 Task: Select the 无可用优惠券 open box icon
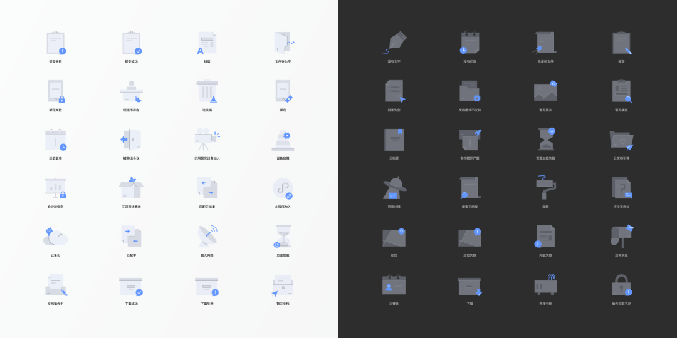click(131, 187)
